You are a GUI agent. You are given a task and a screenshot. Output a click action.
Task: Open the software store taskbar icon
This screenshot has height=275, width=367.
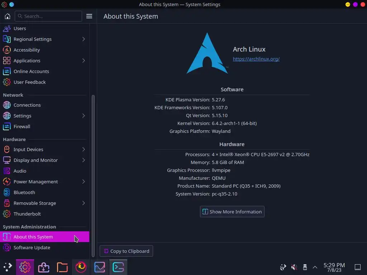44,267
